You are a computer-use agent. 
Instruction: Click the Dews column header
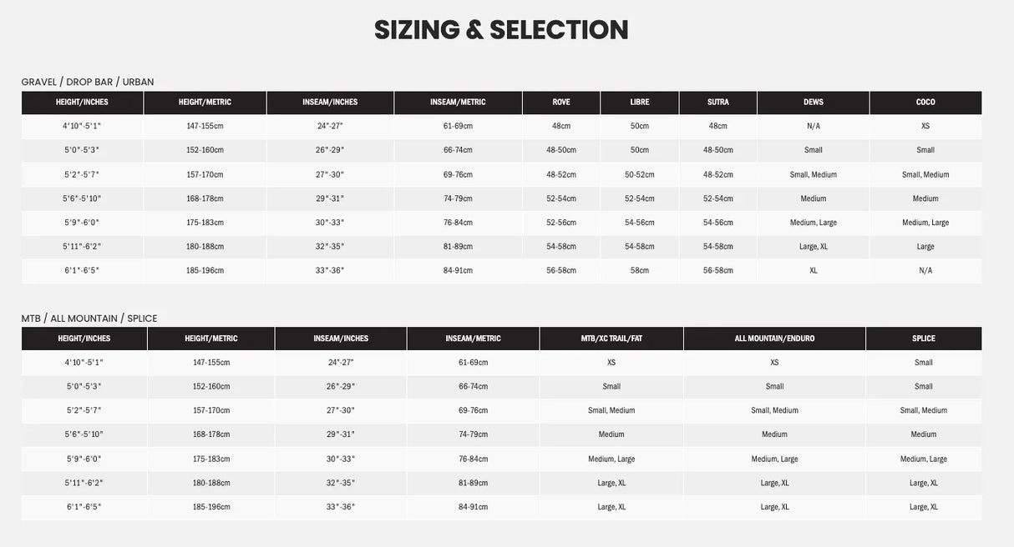814,103
